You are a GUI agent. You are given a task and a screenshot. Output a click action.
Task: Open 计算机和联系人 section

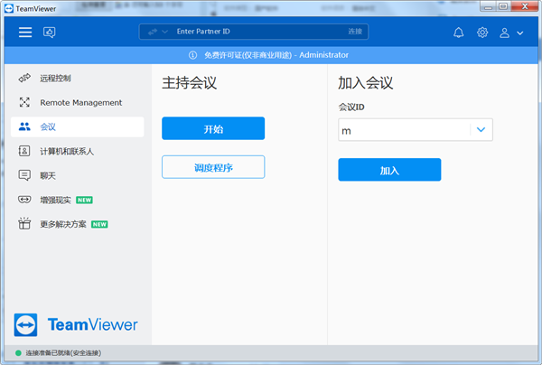tap(78, 151)
